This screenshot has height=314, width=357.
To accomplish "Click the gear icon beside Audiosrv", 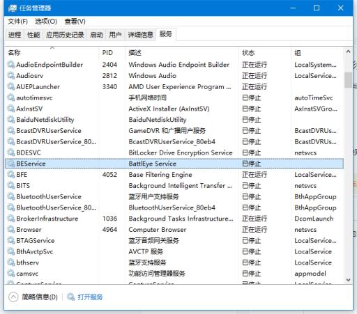I will [11, 75].
